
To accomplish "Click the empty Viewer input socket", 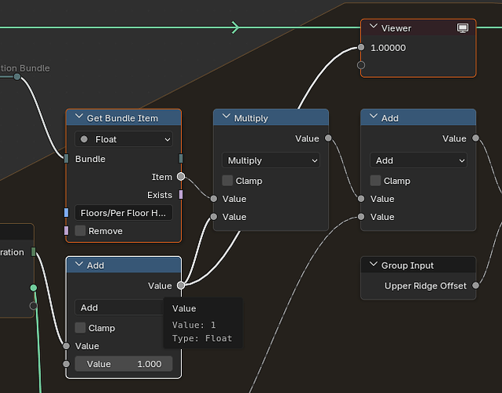I will tap(361, 65).
